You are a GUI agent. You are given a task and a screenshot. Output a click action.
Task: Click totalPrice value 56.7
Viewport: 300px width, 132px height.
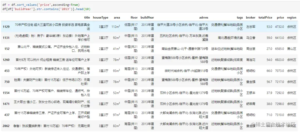pyautogui.click(x=269, y=82)
